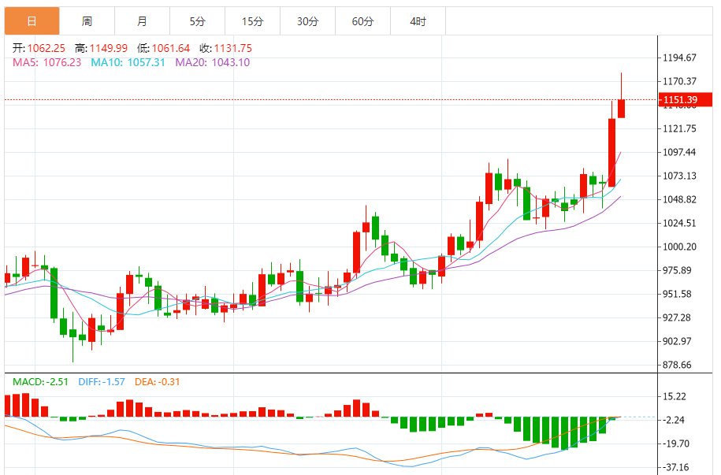Image resolution: width=721 pixels, height=475 pixels.
Task: Click the DEA: -0.31 label
Action: (x=158, y=382)
